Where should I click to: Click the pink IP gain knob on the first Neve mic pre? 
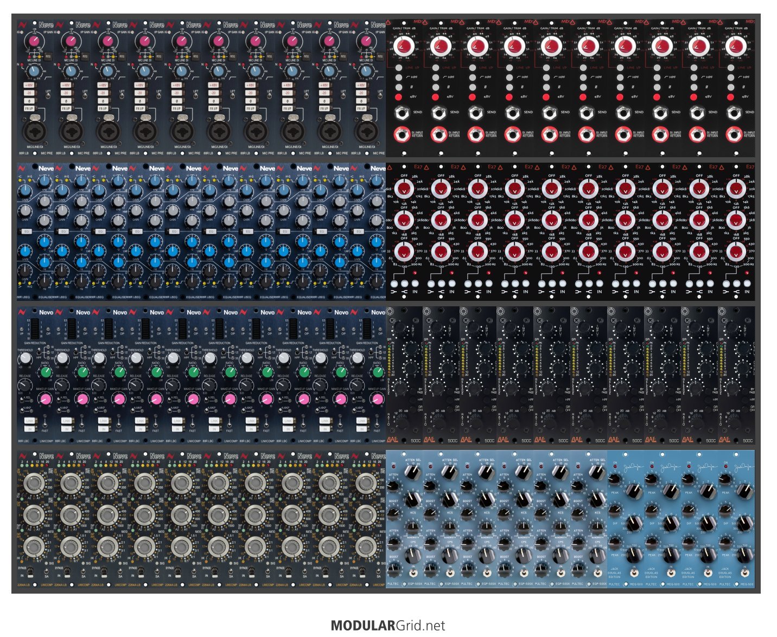34,41
